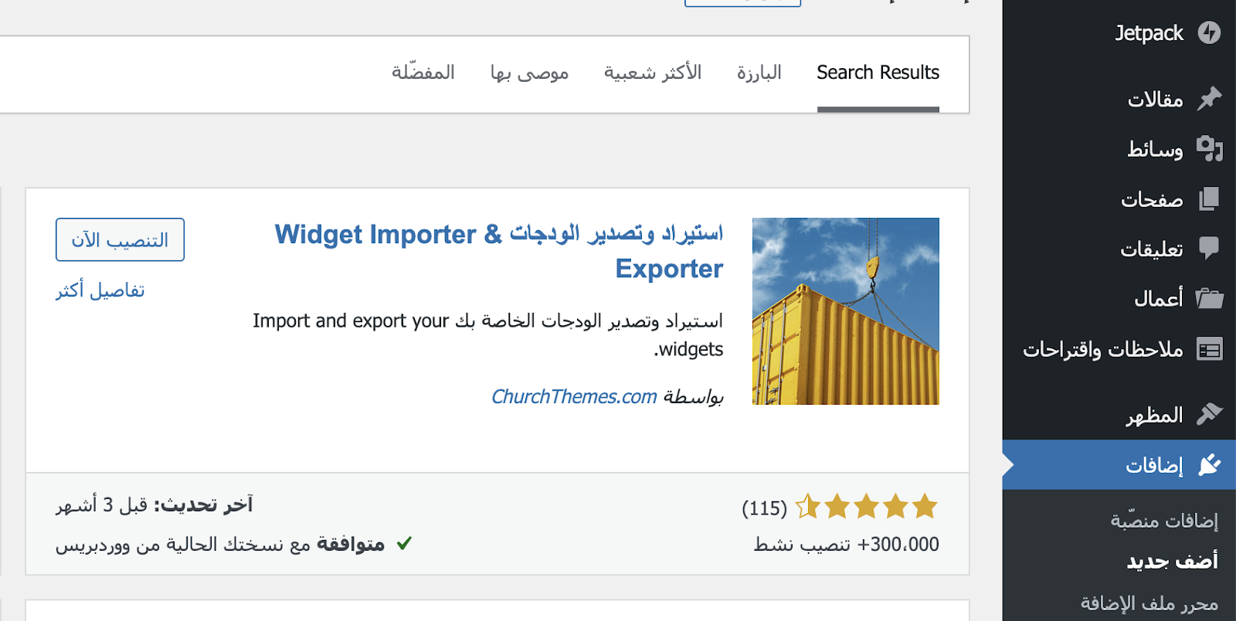Open the Popular tab (الأكثر شعبية)
Screen dimensions: 1236x621
pyautogui.click(x=653, y=73)
